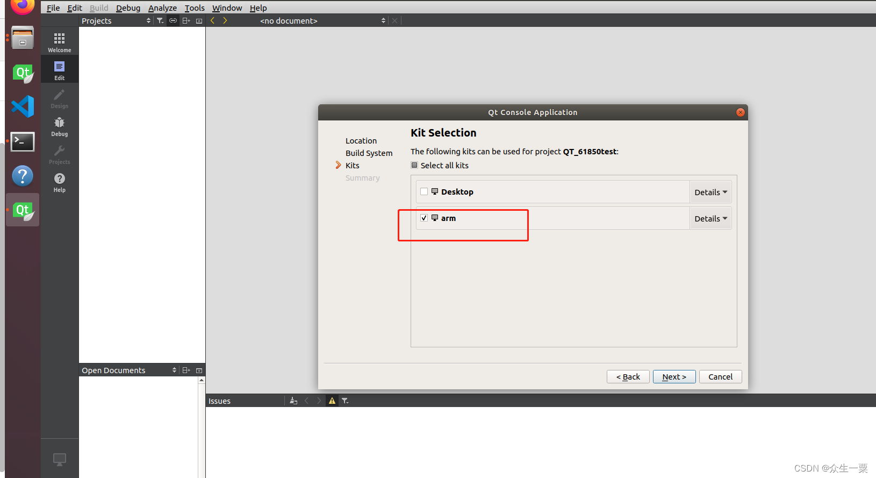Image resolution: width=876 pixels, height=478 pixels.
Task: Open the Window menu
Action: [227, 8]
